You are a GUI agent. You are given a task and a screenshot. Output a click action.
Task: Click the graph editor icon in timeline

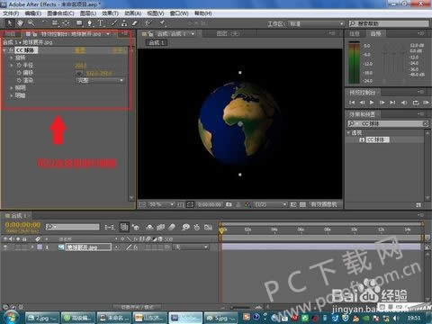[x=208, y=228]
